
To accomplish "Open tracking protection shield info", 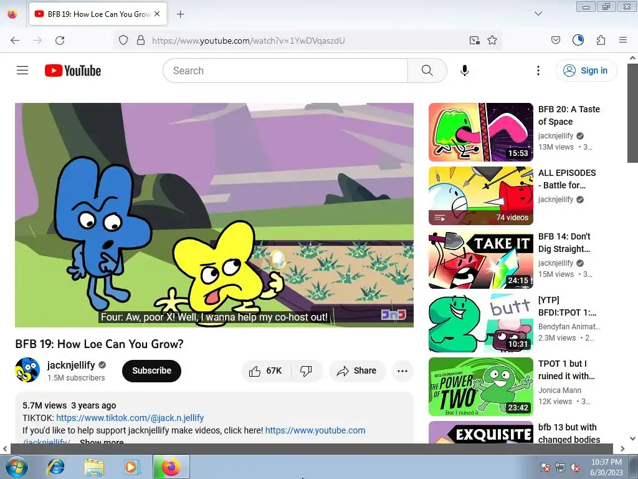I will tap(123, 41).
